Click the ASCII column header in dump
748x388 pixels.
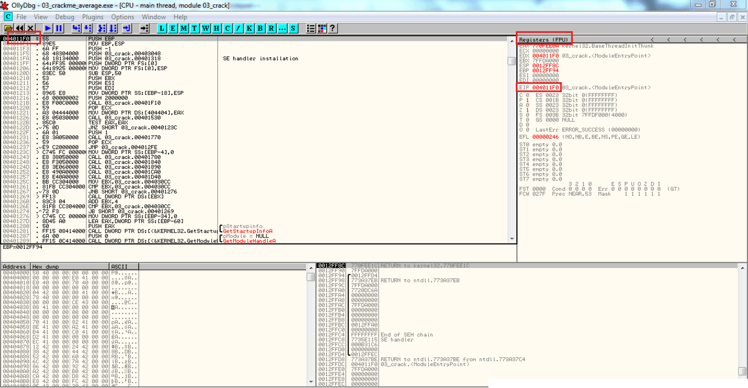124,267
